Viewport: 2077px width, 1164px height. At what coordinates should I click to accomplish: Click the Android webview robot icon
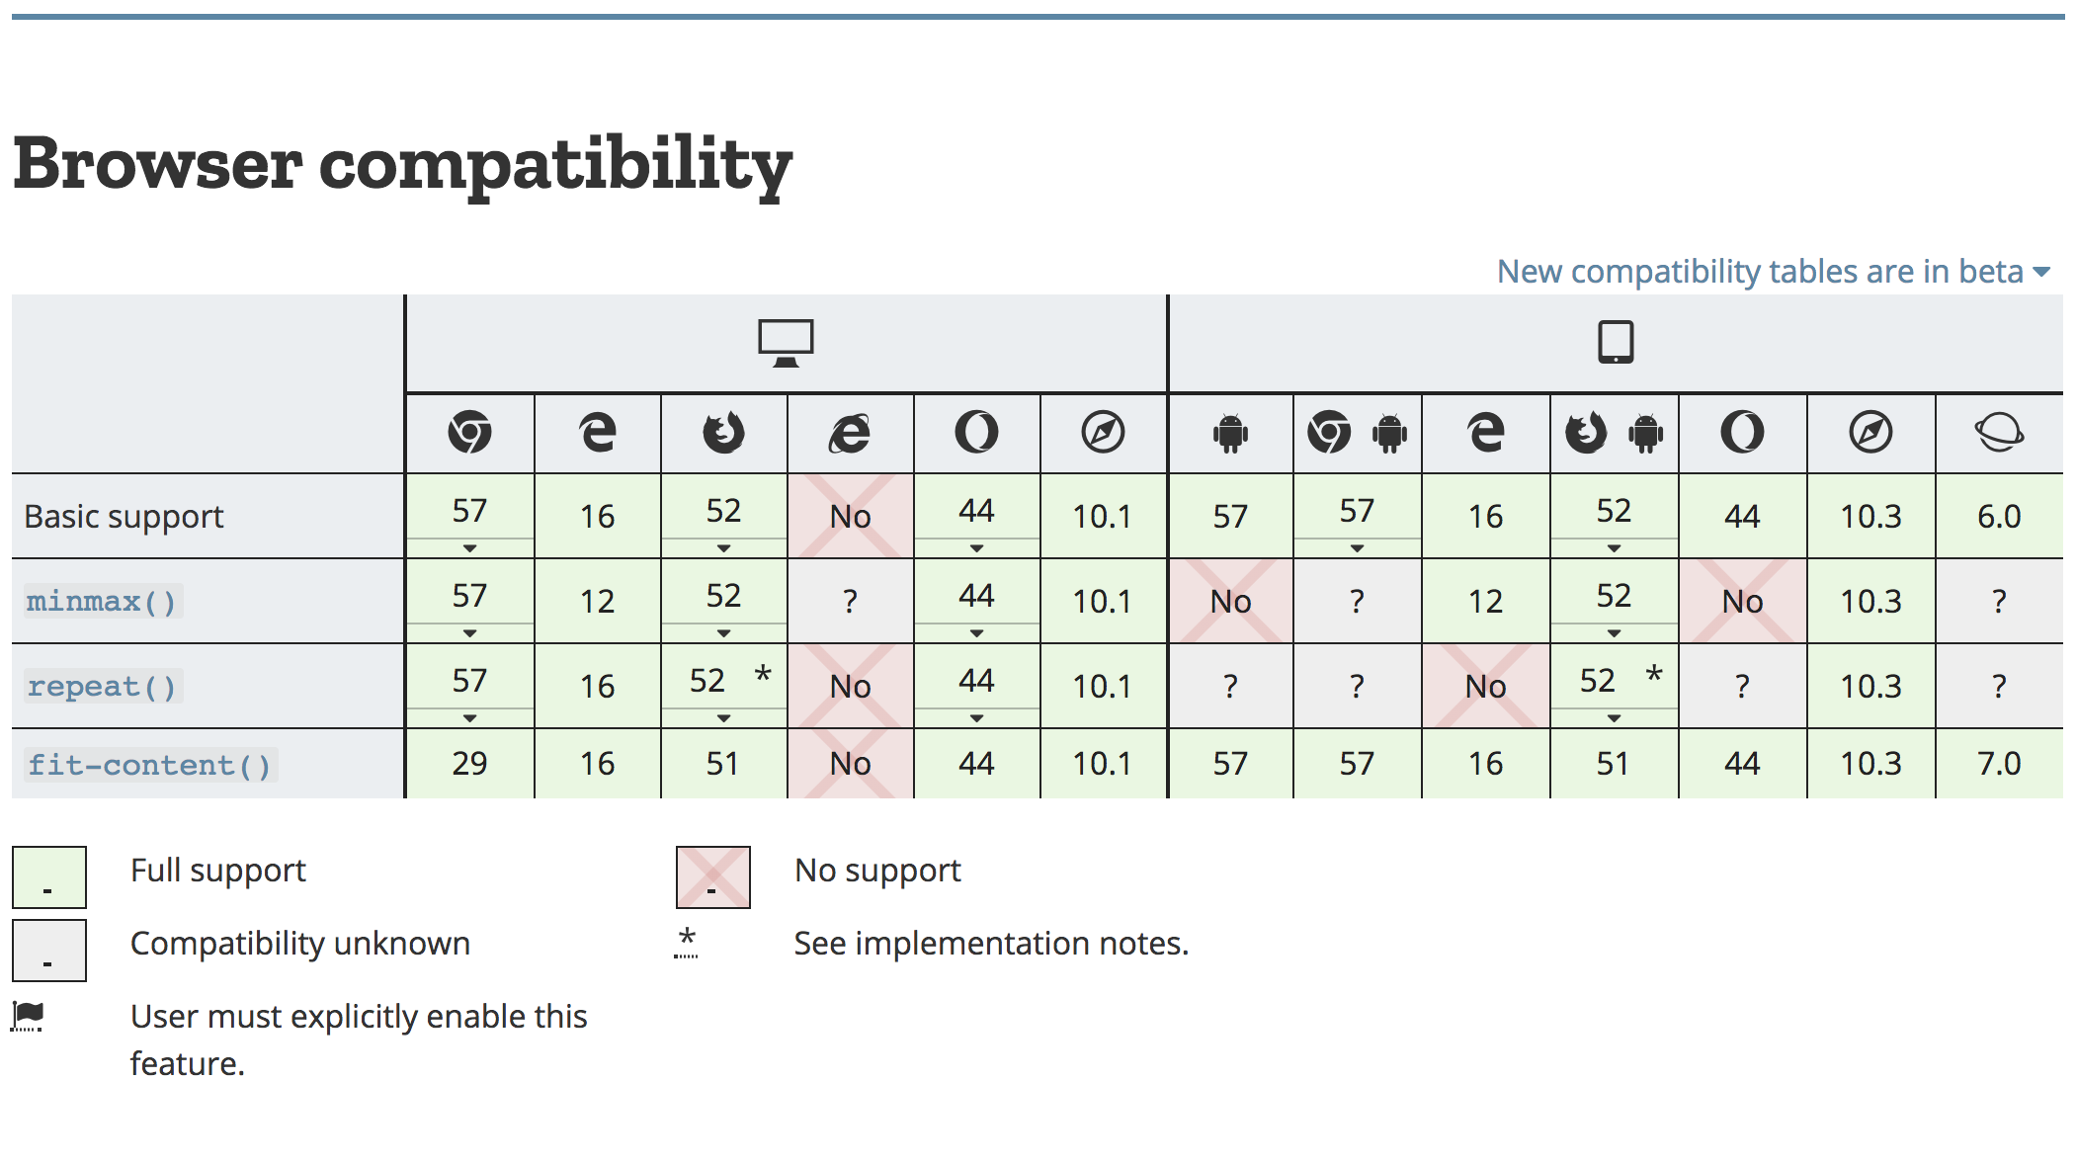(x=1230, y=433)
